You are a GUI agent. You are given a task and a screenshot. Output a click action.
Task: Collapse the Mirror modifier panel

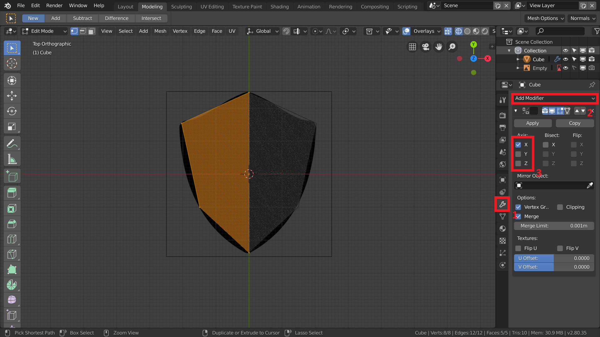click(516, 111)
